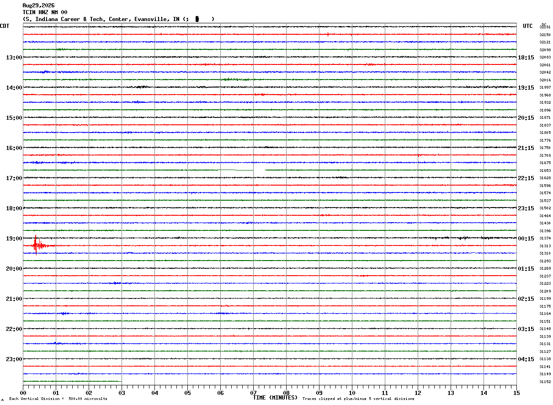This screenshot has width=553, height=405.
Task: Select the 00:15 UTC time label
Action: [526, 239]
